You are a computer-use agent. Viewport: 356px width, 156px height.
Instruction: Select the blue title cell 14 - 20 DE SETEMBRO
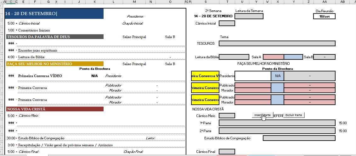pyautogui.click(x=54, y=14)
